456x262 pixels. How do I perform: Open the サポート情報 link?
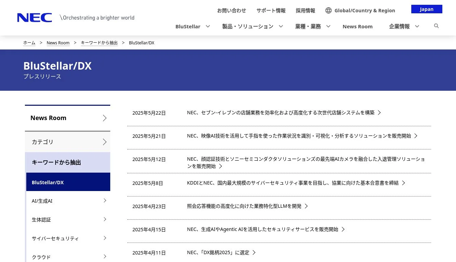[271, 11]
